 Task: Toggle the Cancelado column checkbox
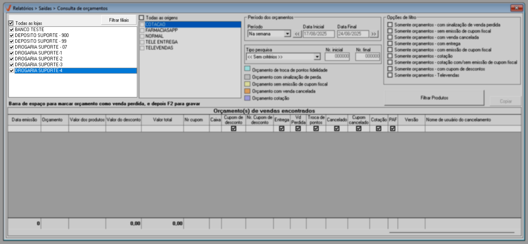(337, 128)
